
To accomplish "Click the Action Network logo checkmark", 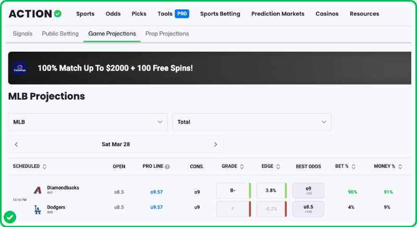I will [x=57, y=14].
